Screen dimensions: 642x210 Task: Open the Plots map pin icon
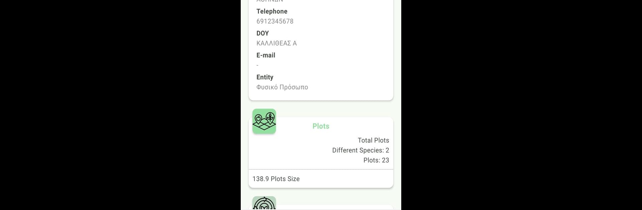(x=264, y=121)
